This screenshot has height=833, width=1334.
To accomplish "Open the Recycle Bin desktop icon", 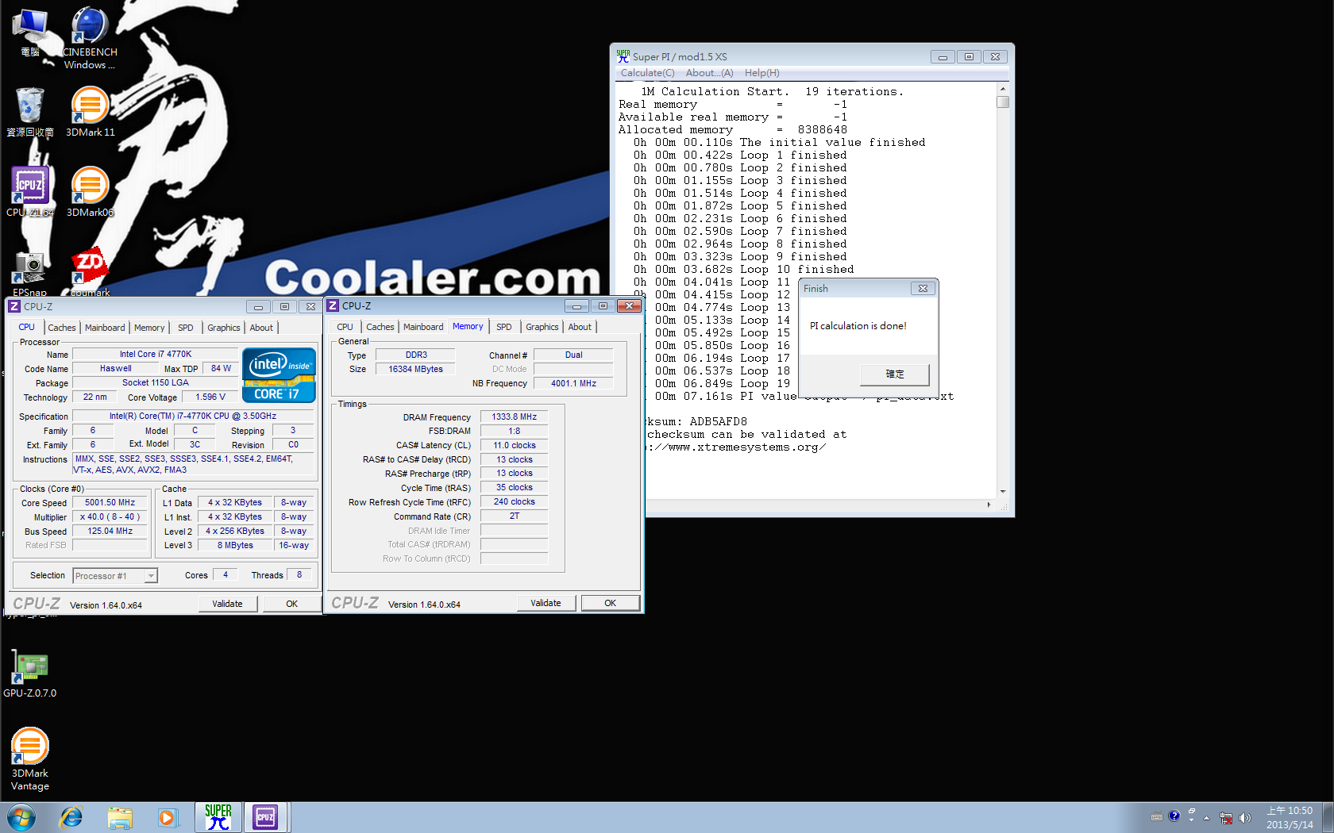I will pyautogui.click(x=30, y=113).
